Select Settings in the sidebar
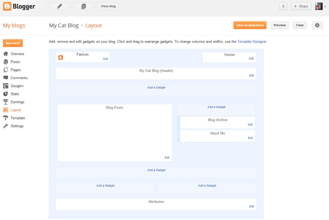This screenshot has height=220, width=329. [x=17, y=126]
